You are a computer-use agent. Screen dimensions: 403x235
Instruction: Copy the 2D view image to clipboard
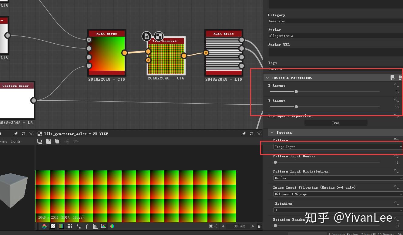57,141
